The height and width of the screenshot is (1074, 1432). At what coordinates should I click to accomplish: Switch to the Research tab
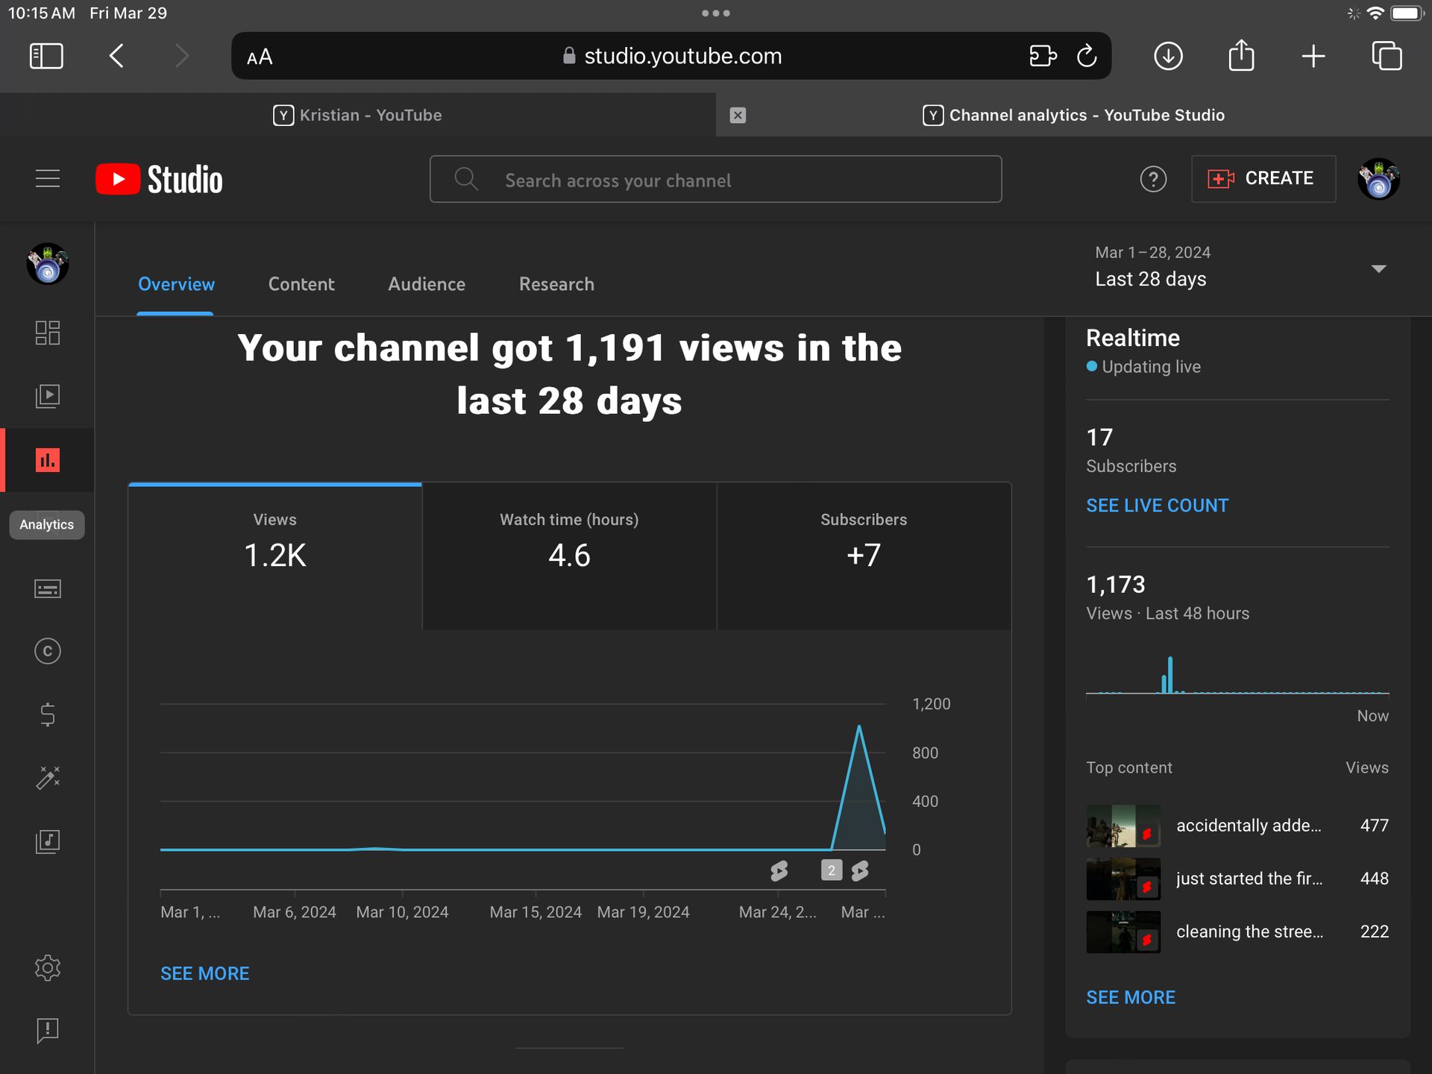click(556, 284)
